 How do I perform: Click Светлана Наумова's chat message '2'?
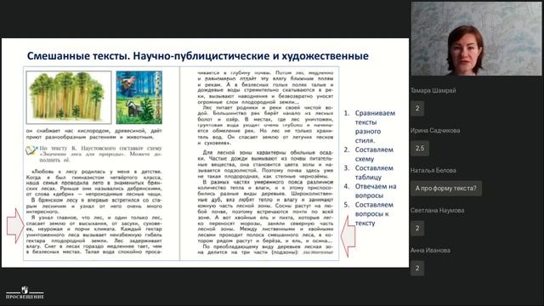417,228
